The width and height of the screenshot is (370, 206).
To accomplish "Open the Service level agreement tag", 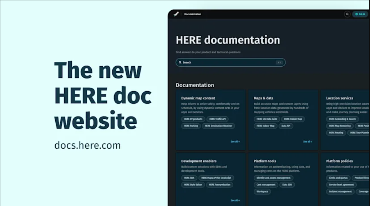I will coord(341,185).
